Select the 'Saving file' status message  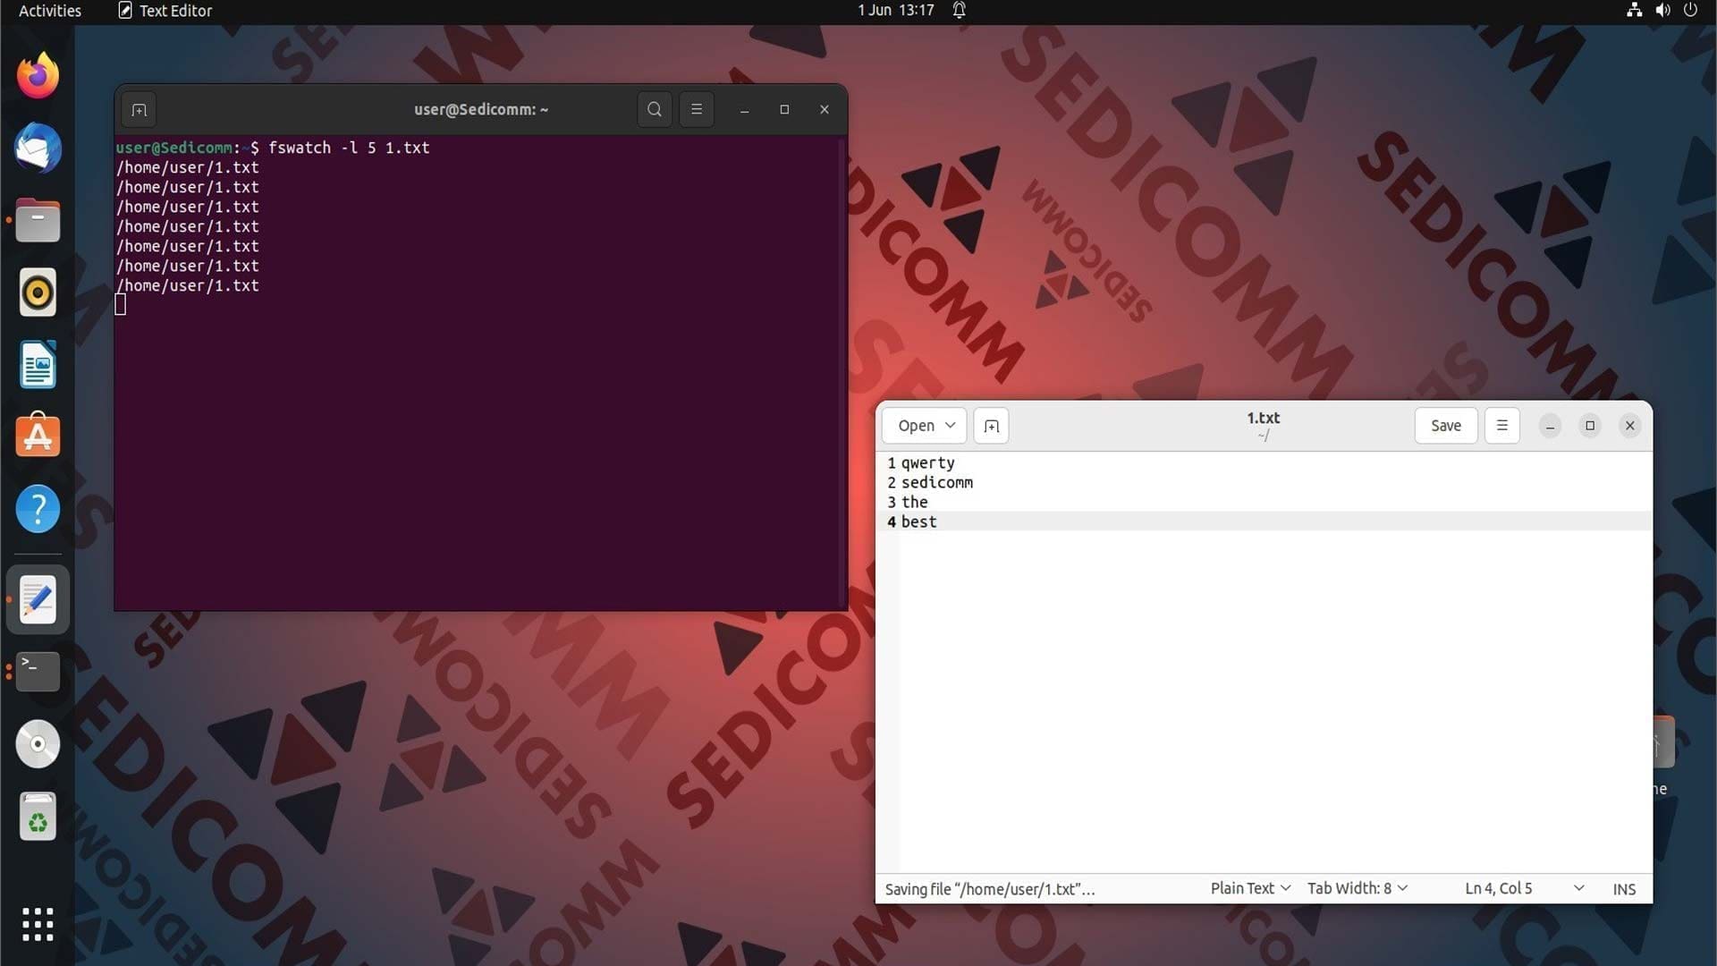(990, 889)
